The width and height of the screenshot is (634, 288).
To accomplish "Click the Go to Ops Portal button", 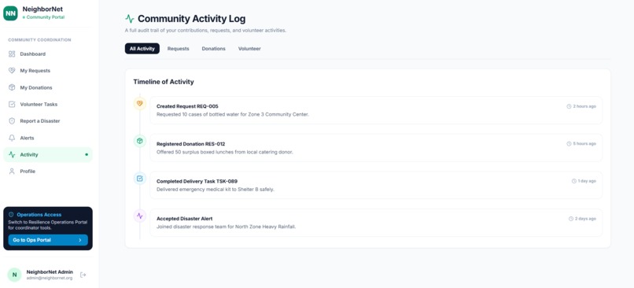I will click(48, 240).
